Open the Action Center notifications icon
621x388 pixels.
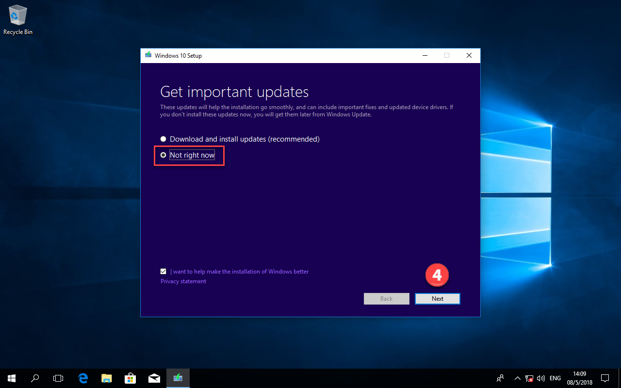pos(605,378)
